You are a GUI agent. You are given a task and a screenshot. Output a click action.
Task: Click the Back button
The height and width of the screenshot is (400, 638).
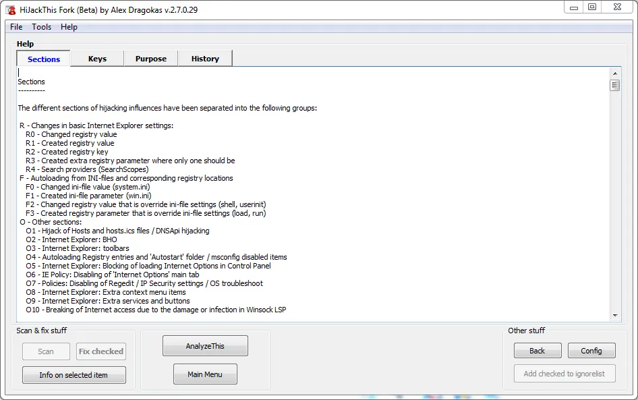click(x=538, y=351)
